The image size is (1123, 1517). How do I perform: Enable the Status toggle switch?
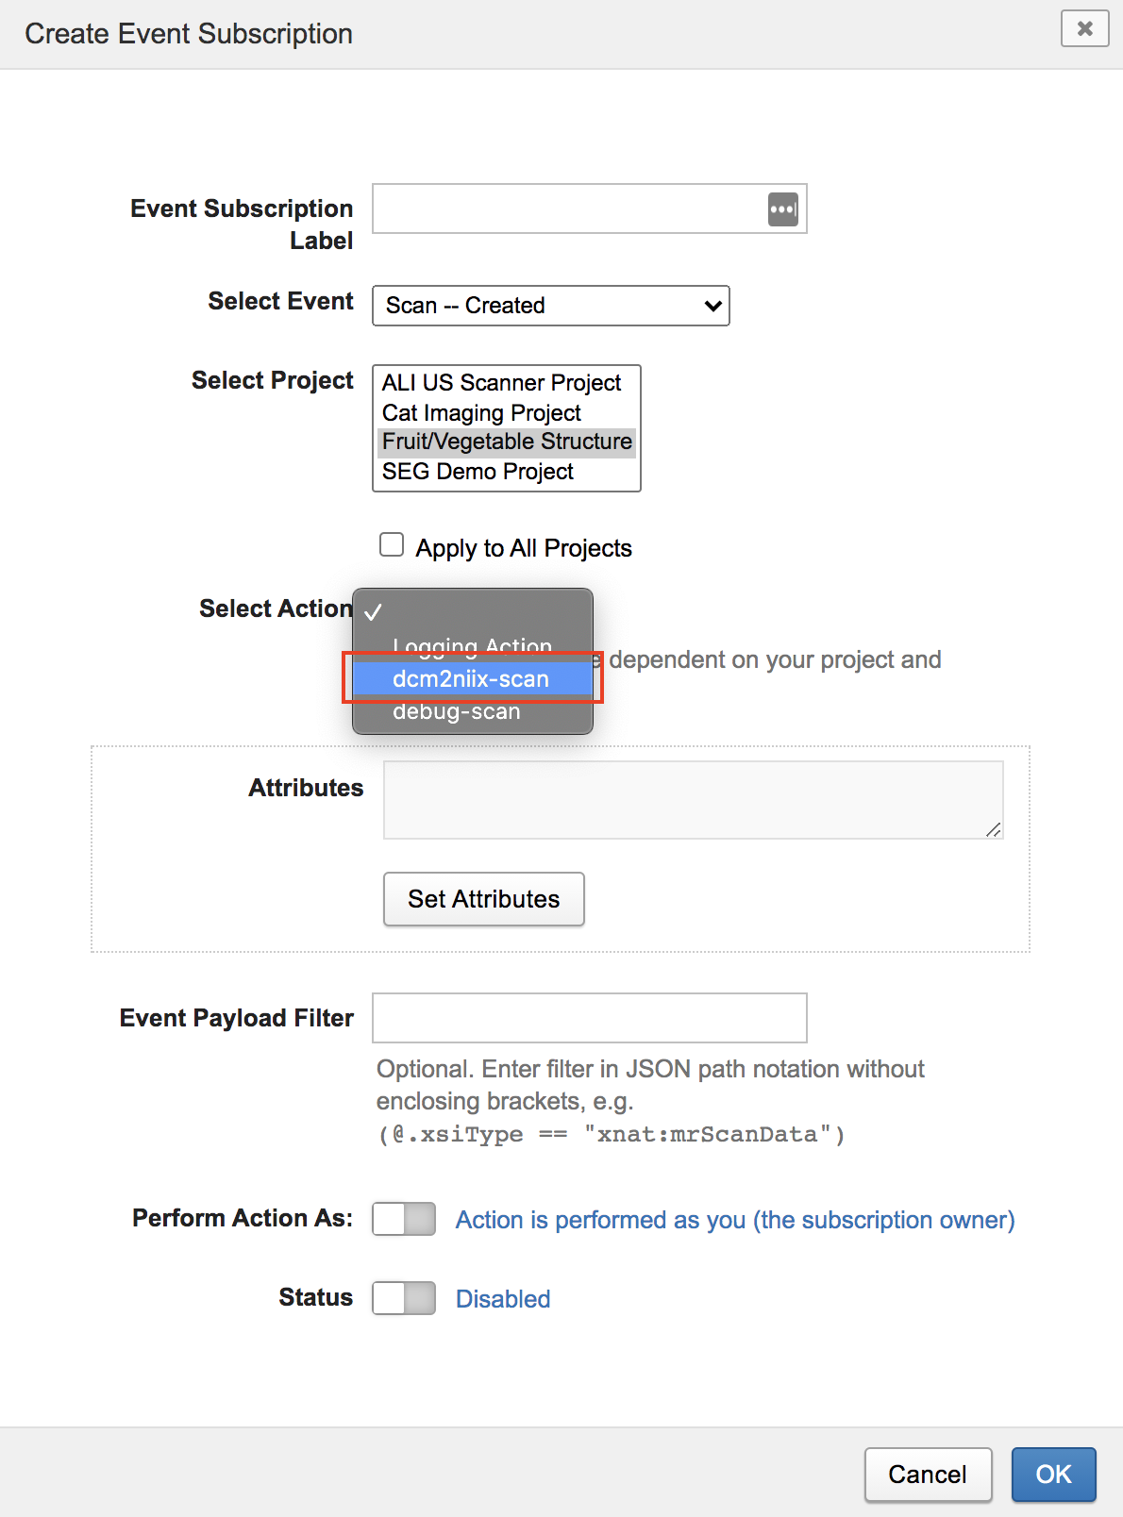point(403,1298)
